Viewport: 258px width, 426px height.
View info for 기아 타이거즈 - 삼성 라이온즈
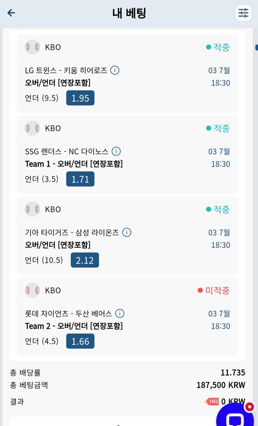(x=127, y=232)
